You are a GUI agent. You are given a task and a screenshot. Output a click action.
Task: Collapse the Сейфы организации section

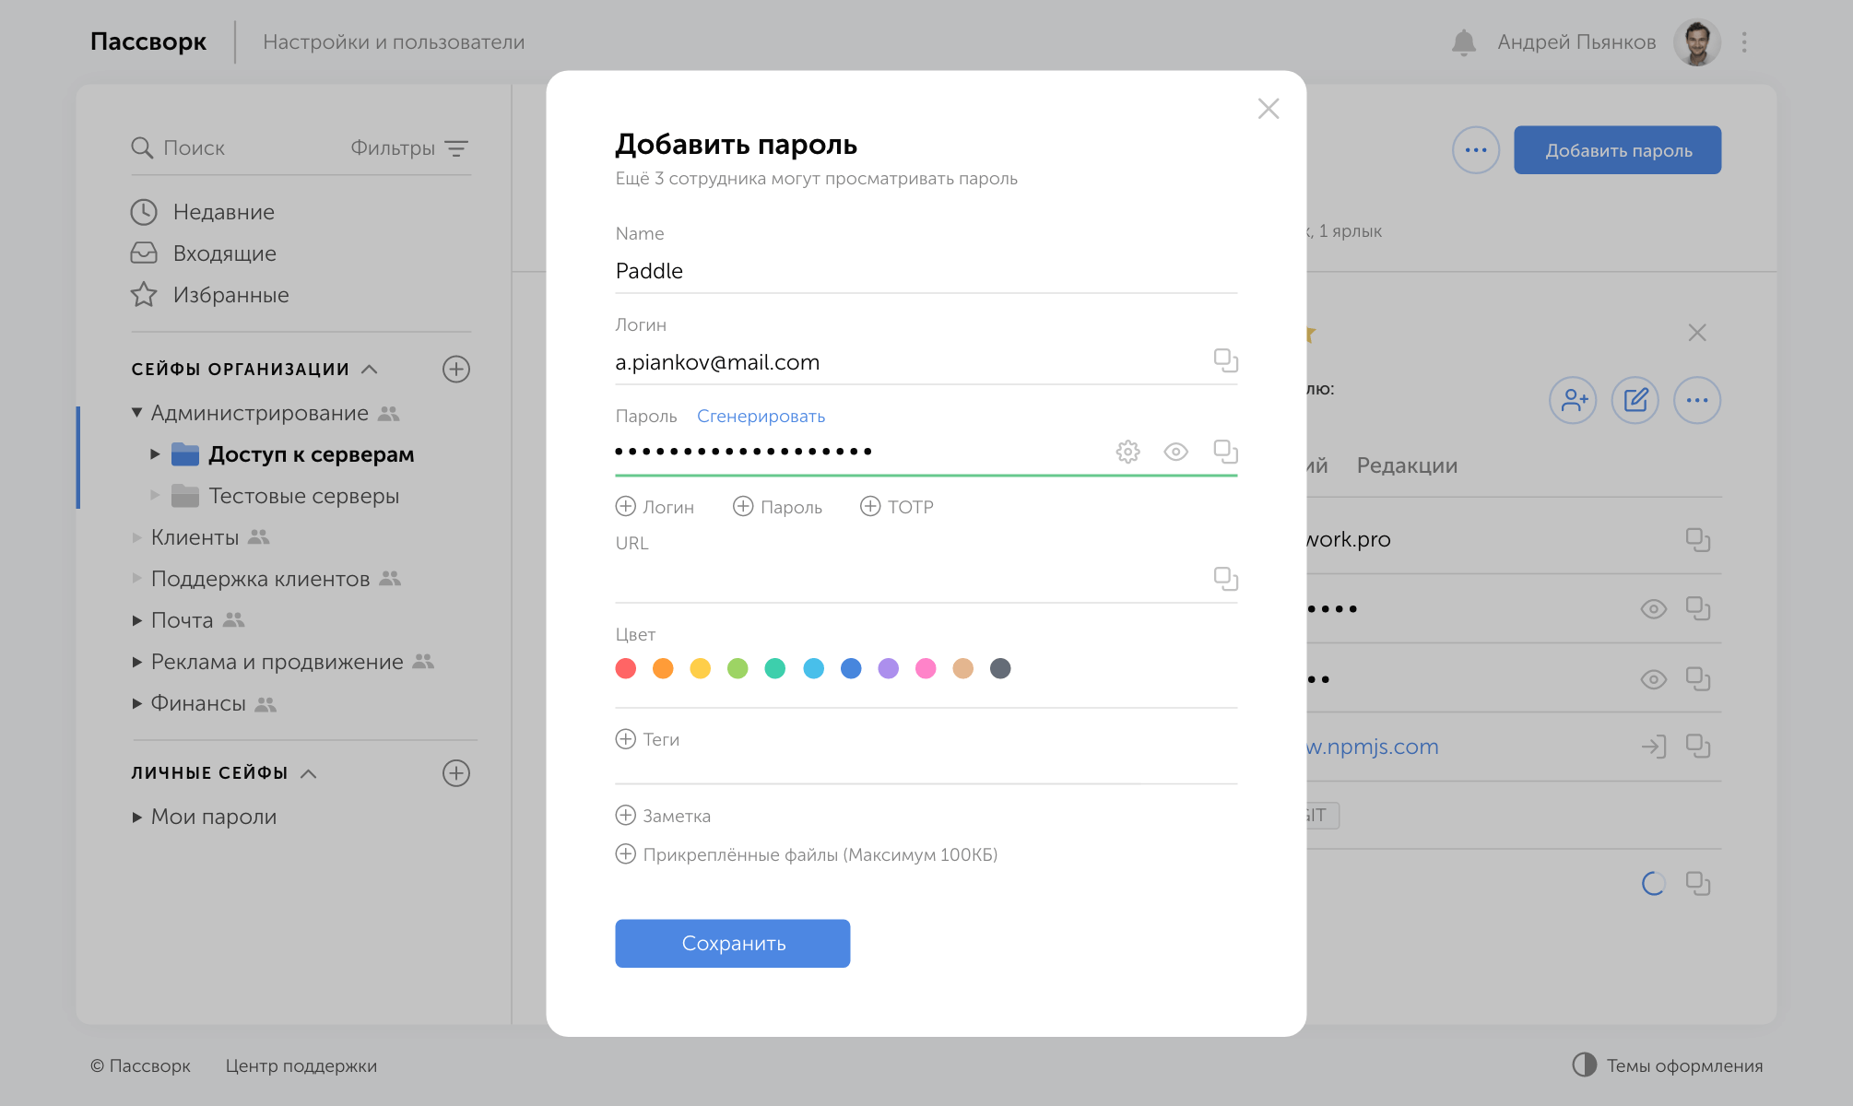[x=370, y=370]
